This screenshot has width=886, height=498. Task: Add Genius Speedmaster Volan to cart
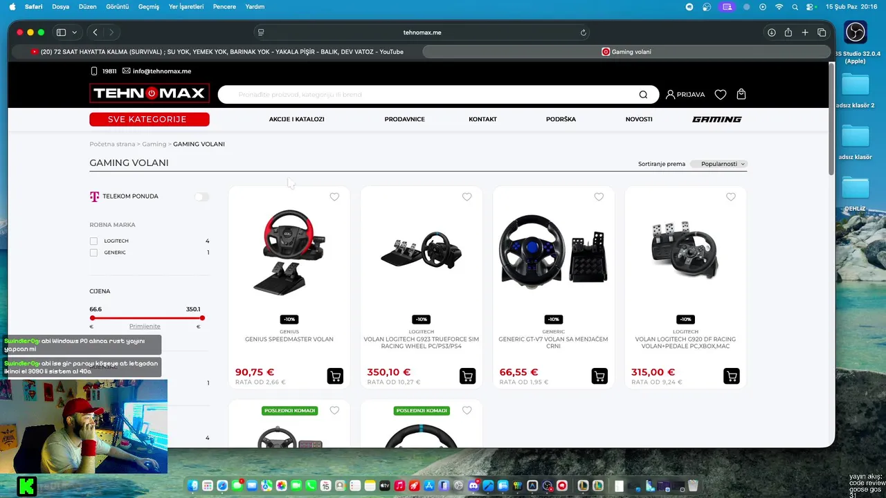335,376
